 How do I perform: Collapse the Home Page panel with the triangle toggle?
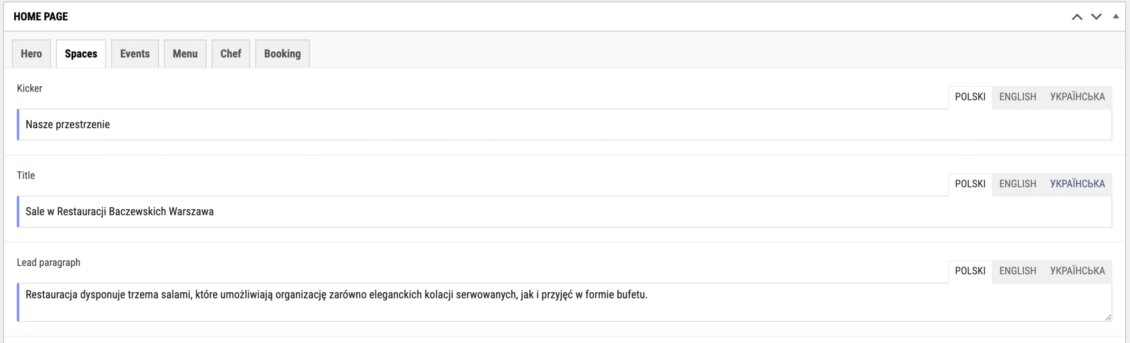pos(1116,16)
